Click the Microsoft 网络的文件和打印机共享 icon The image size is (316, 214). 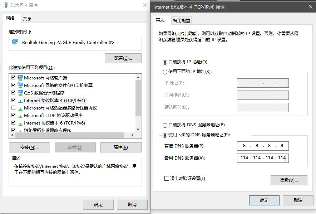coord(20,85)
